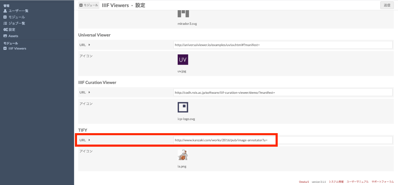
Task: Open Assets in the sidebar
Action: pyautogui.click(x=13, y=36)
